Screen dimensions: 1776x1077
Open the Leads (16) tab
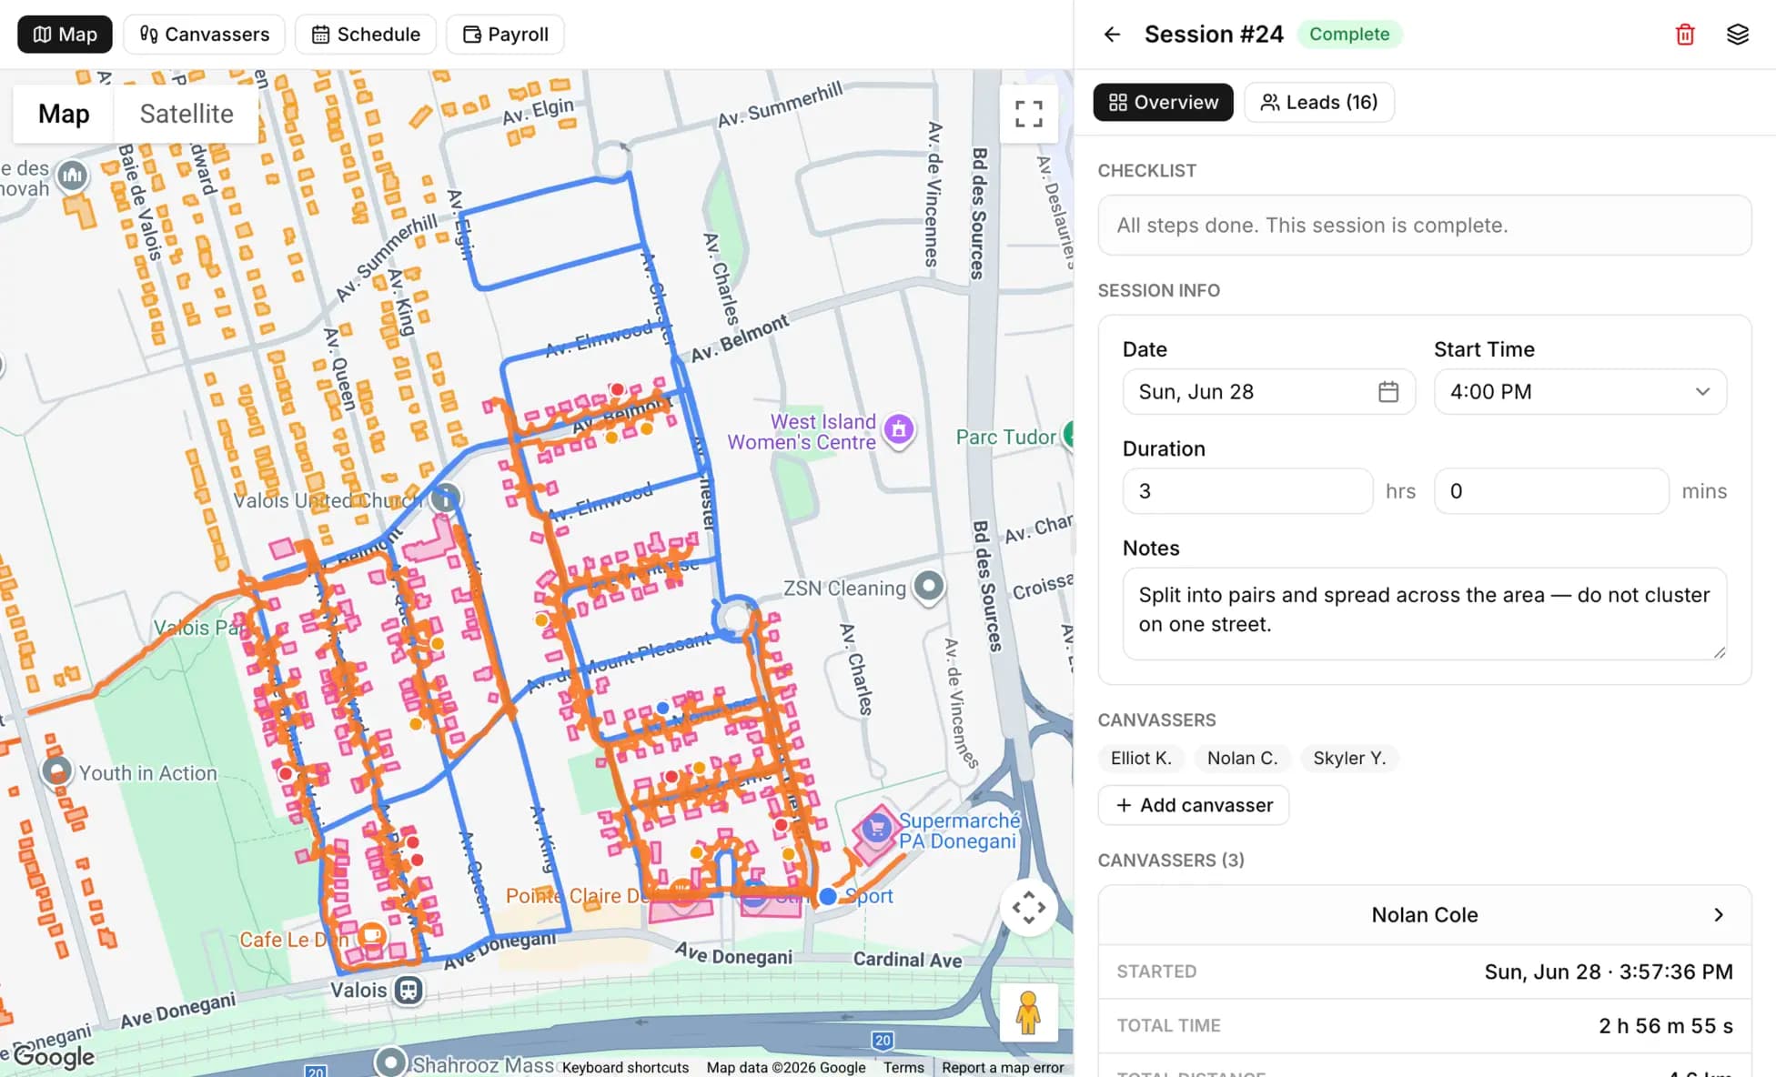(1319, 102)
